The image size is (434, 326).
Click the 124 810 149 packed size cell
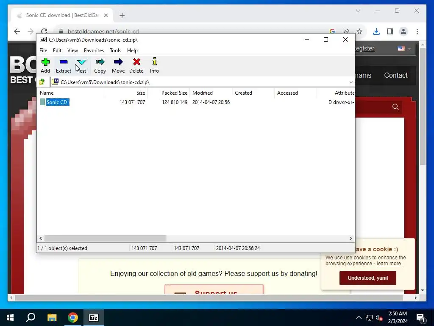click(x=174, y=102)
